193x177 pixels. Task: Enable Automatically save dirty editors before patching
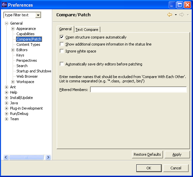(x=62, y=64)
